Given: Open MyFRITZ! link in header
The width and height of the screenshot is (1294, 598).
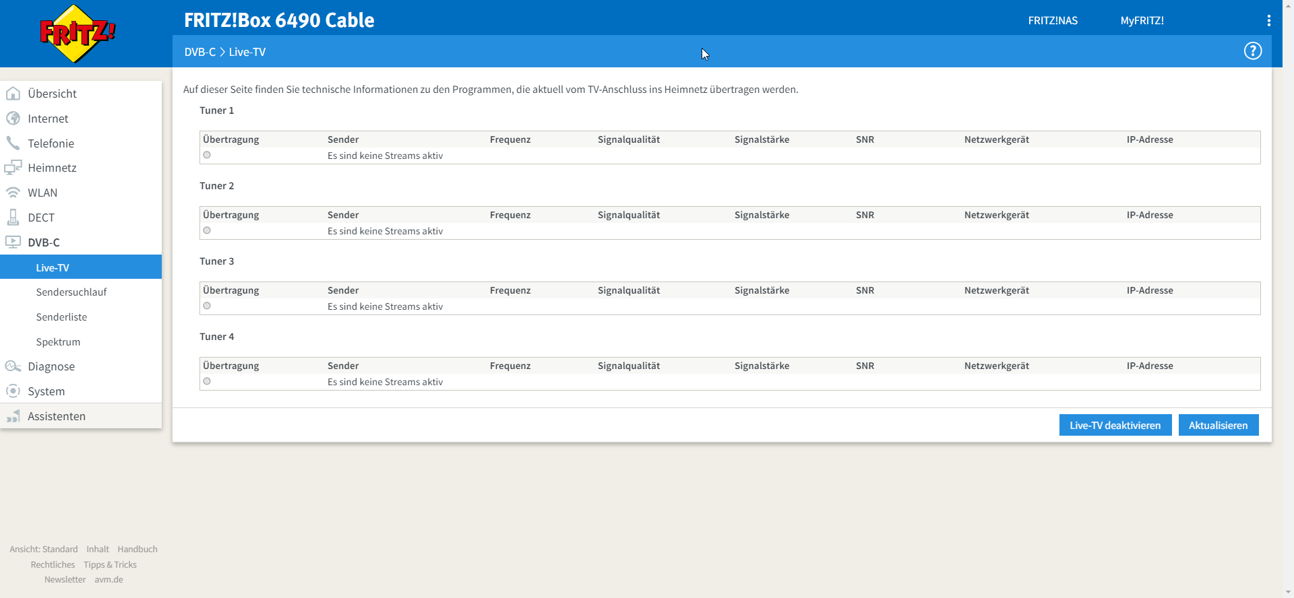Looking at the screenshot, I should [1142, 21].
